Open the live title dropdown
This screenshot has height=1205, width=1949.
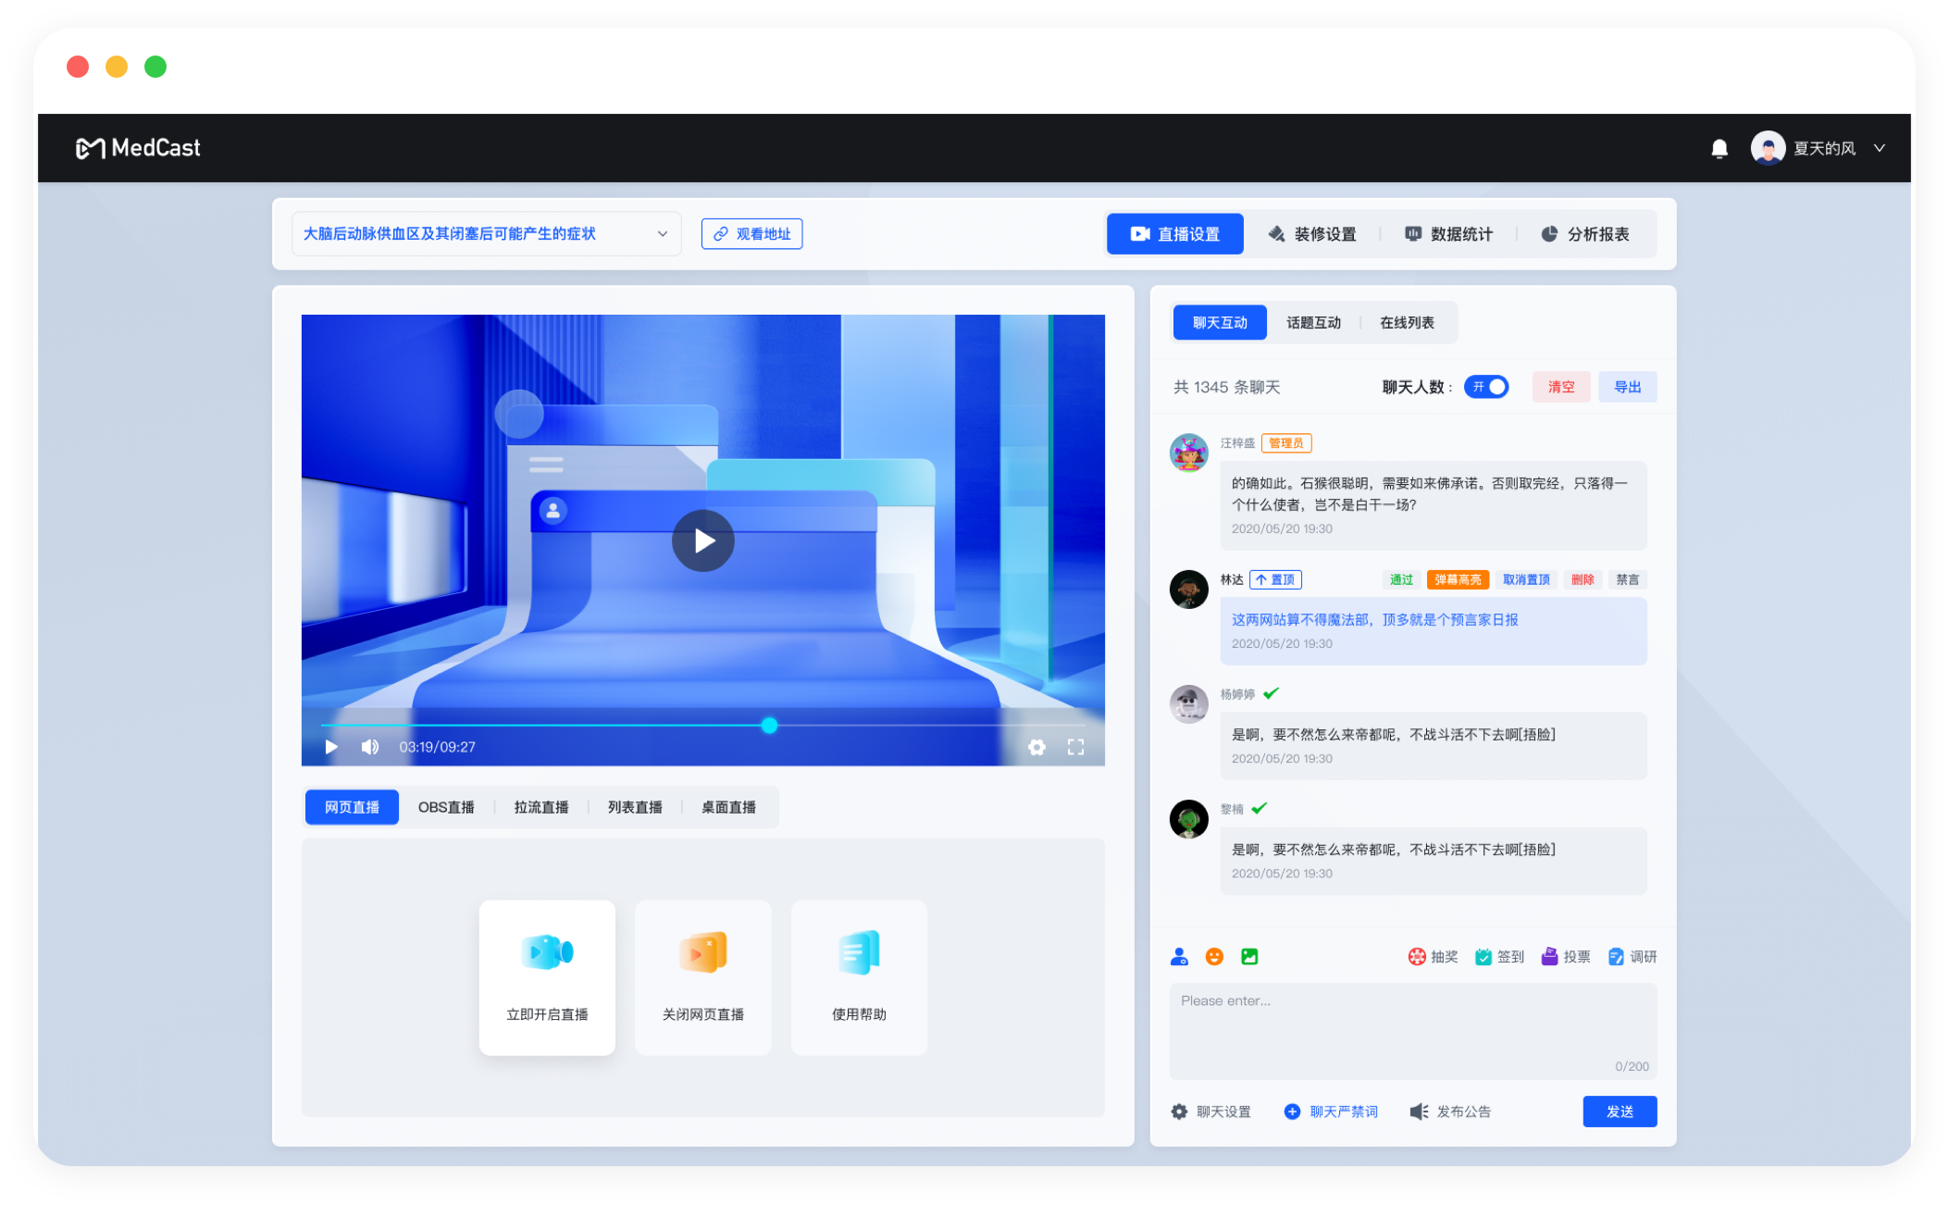pos(487,234)
